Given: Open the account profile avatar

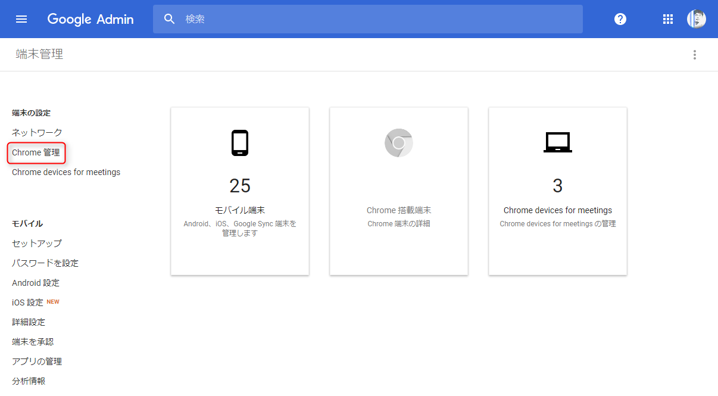Looking at the screenshot, I should pos(697,19).
